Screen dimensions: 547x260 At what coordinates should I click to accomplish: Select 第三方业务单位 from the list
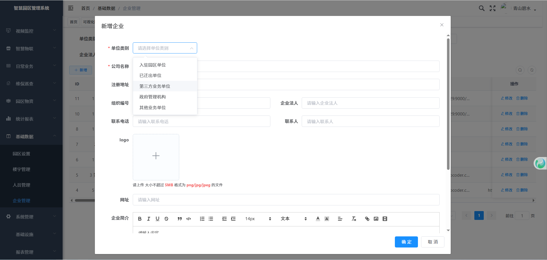click(x=155, y=86)
